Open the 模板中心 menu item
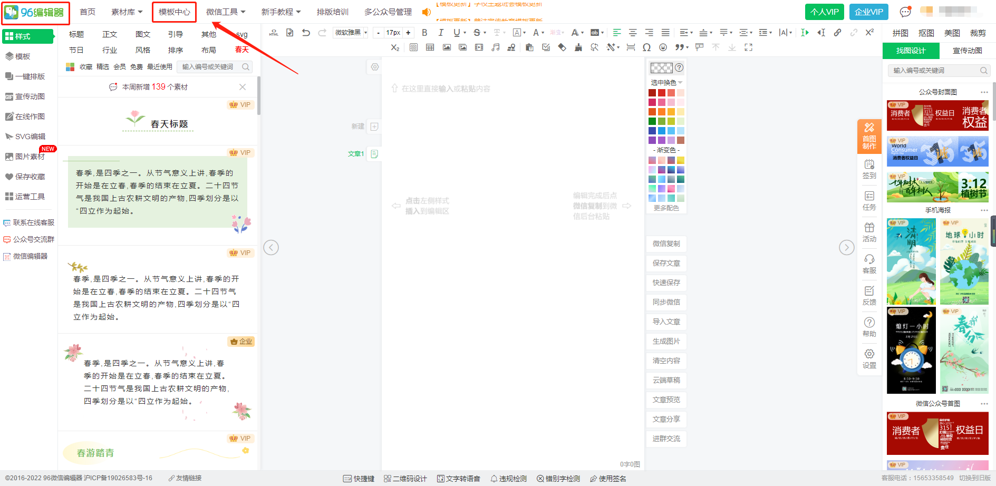 (x=175, y=12)
